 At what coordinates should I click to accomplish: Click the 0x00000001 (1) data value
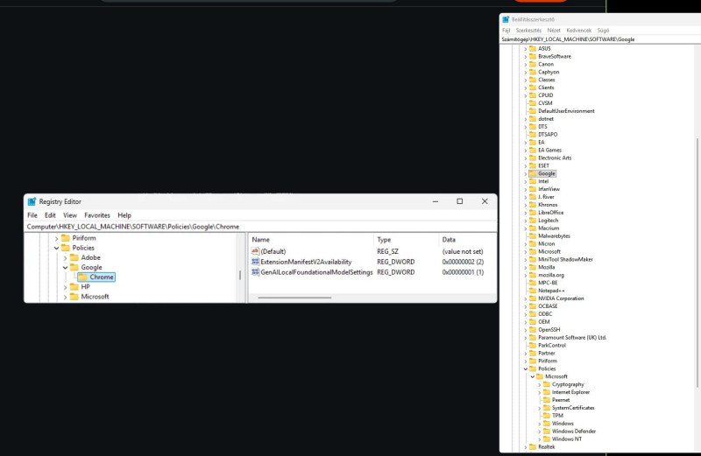[463, 272]
